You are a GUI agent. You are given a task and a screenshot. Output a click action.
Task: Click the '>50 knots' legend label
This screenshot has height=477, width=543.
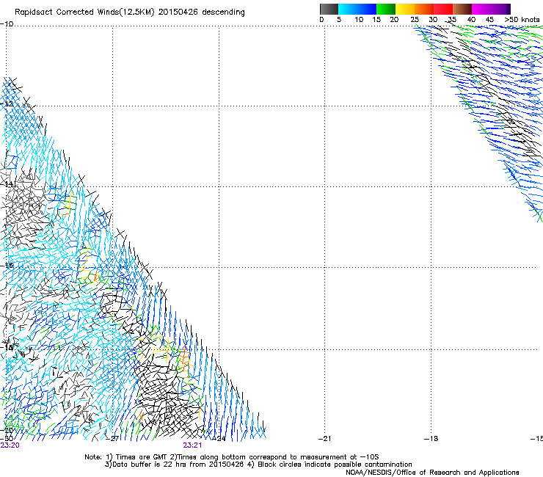522,20
